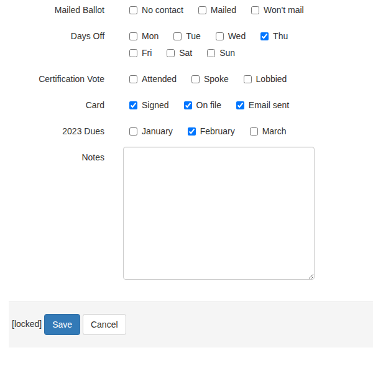Click the Mailed Ballot field label

click(x=80, y=10)
